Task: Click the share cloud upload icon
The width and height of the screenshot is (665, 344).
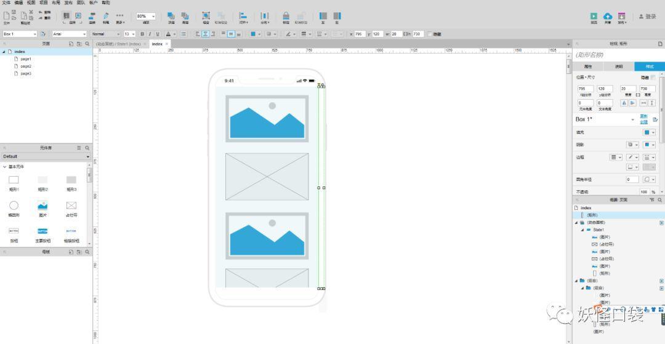Action: click(608, 17)
